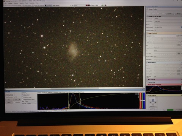This screenshot has height=136, width=182.
Task: Switch to the Live Stack Log tab
Action: (83, 92)
